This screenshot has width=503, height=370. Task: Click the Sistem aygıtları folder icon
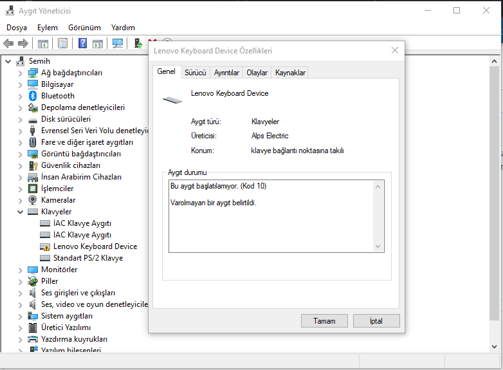pyautogui.click(x=33, y=316)
